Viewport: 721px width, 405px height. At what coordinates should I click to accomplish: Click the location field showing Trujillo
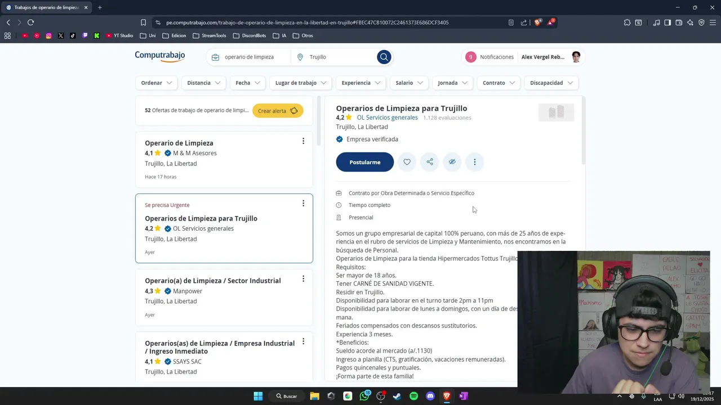tap(336, 57)
